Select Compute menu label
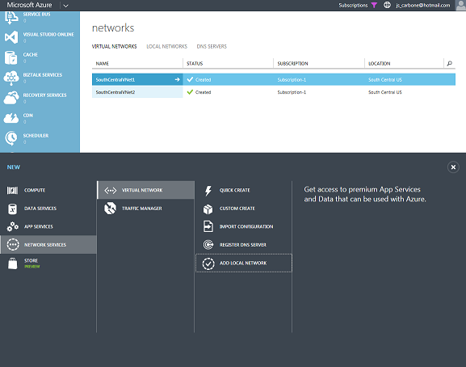 35,190
